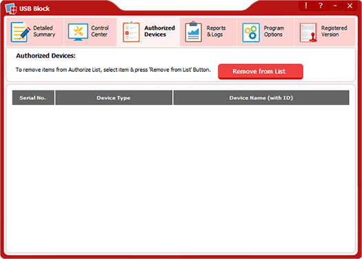362x259 pixels.
Task: Switch to the Detailed Summary tab label
Action: point(44,31)
